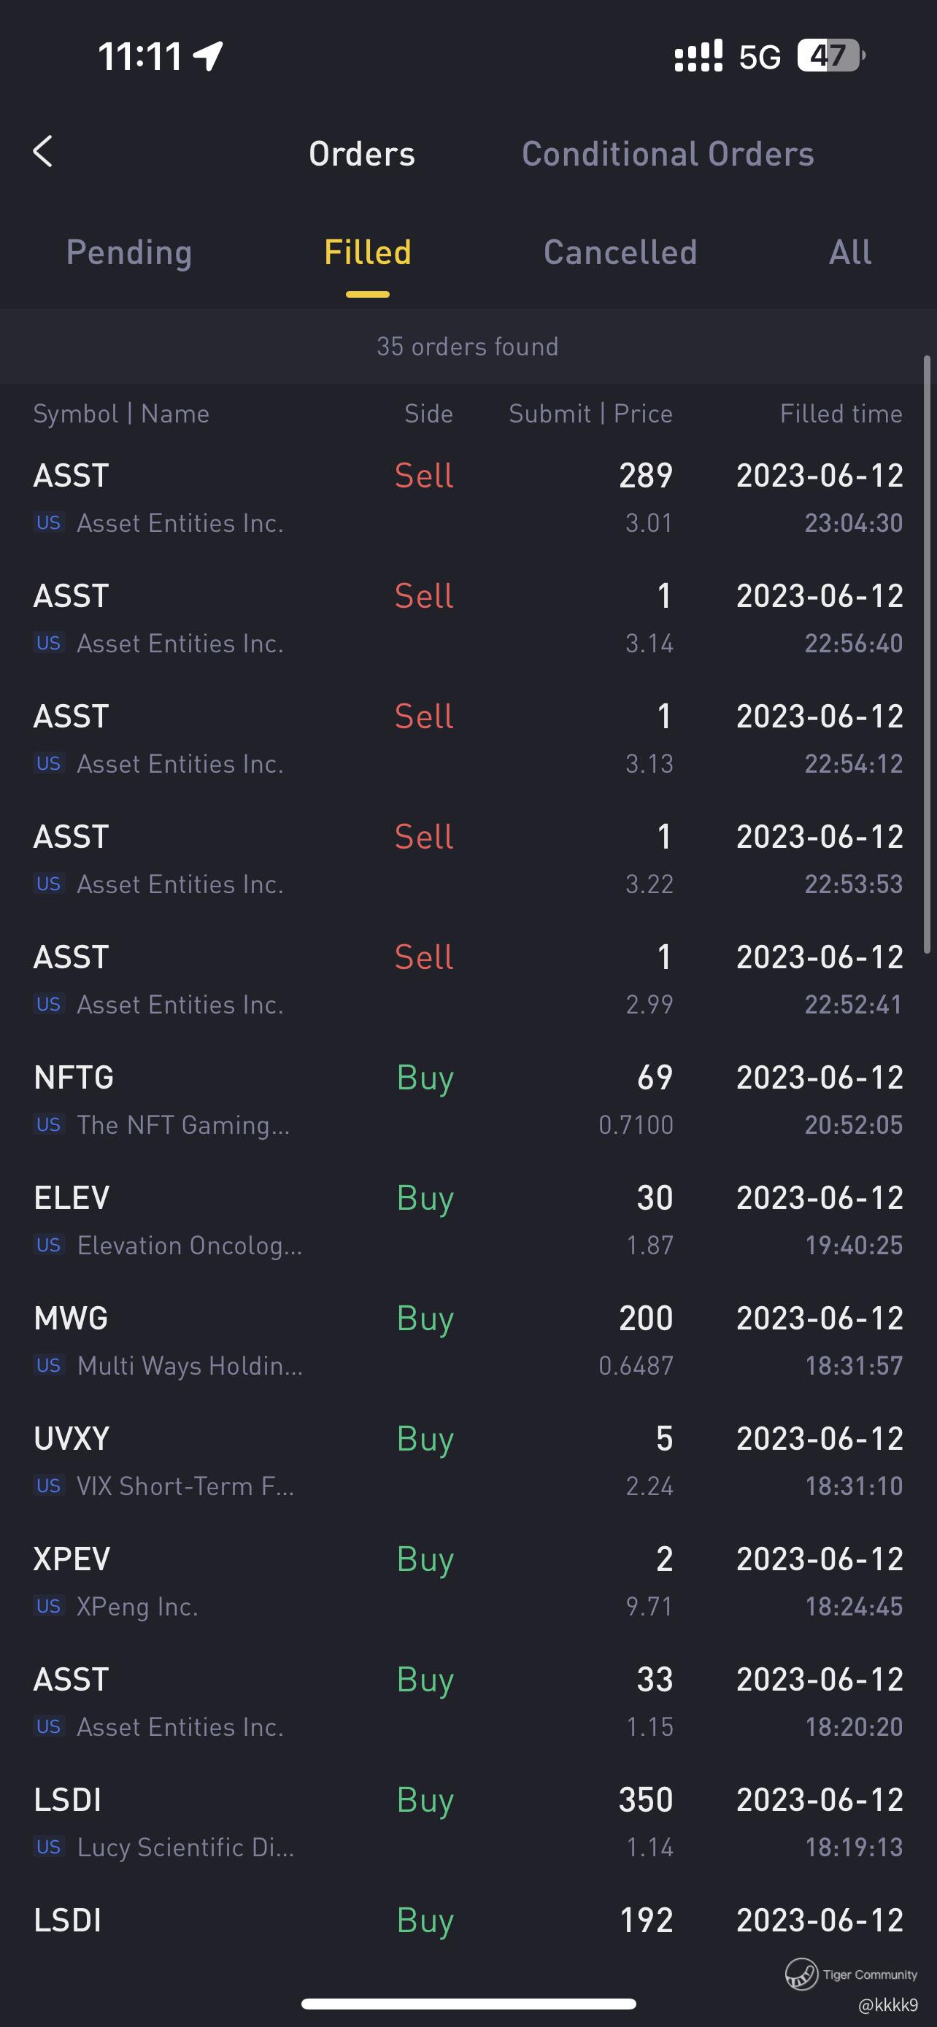The width and height of the screenshot is (937, 2027).
Task: Open the LSDI buy order of 350 shares
Action: coord(468,1823)
